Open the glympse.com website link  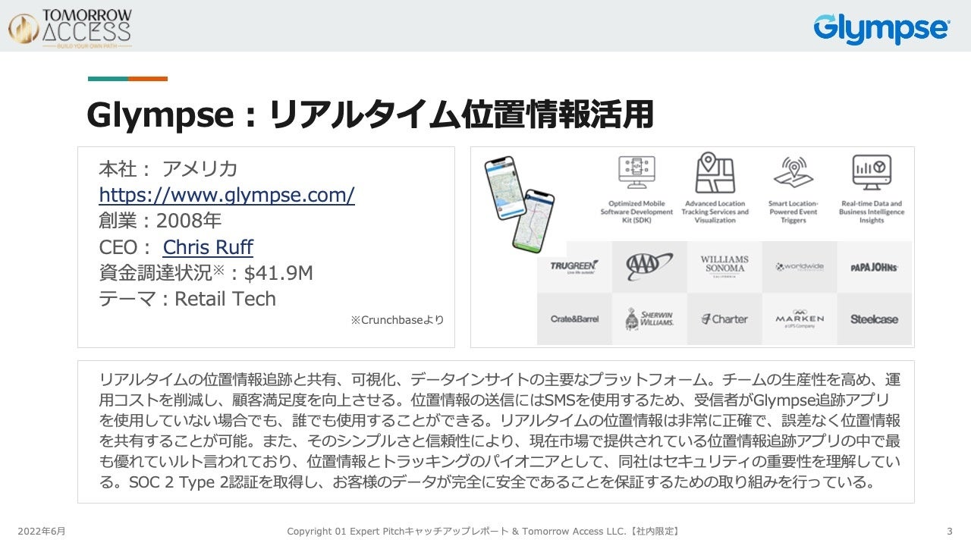click(227, 195)
